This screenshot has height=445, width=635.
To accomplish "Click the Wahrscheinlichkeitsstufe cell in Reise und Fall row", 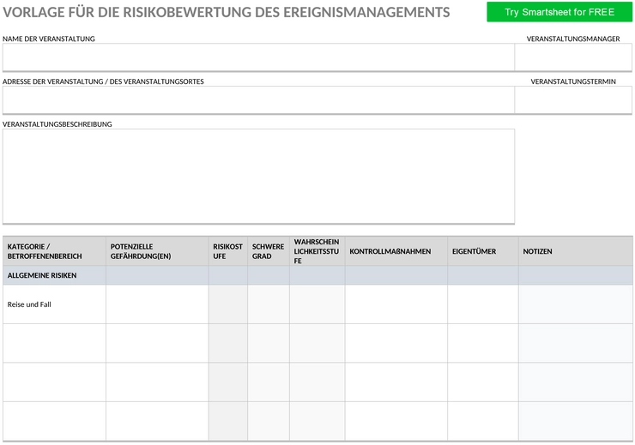I will (317, 304).
